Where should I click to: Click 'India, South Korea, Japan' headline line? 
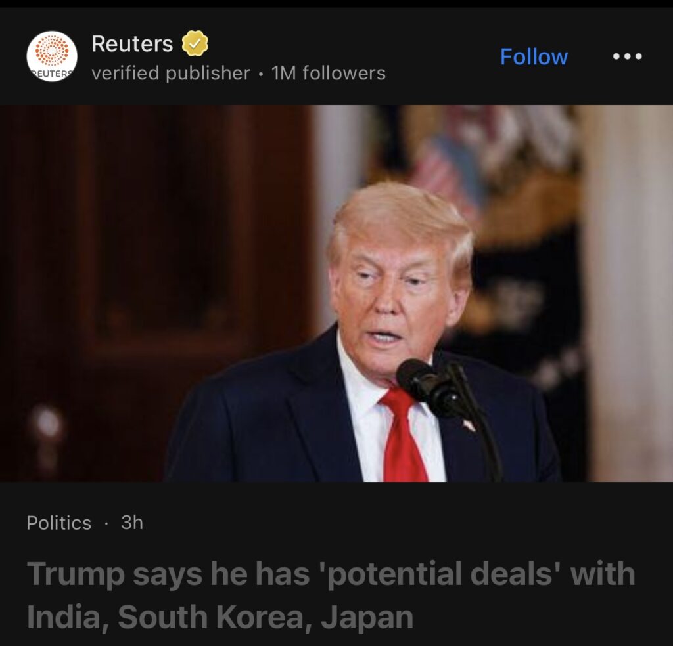click(x=220, y=617)
